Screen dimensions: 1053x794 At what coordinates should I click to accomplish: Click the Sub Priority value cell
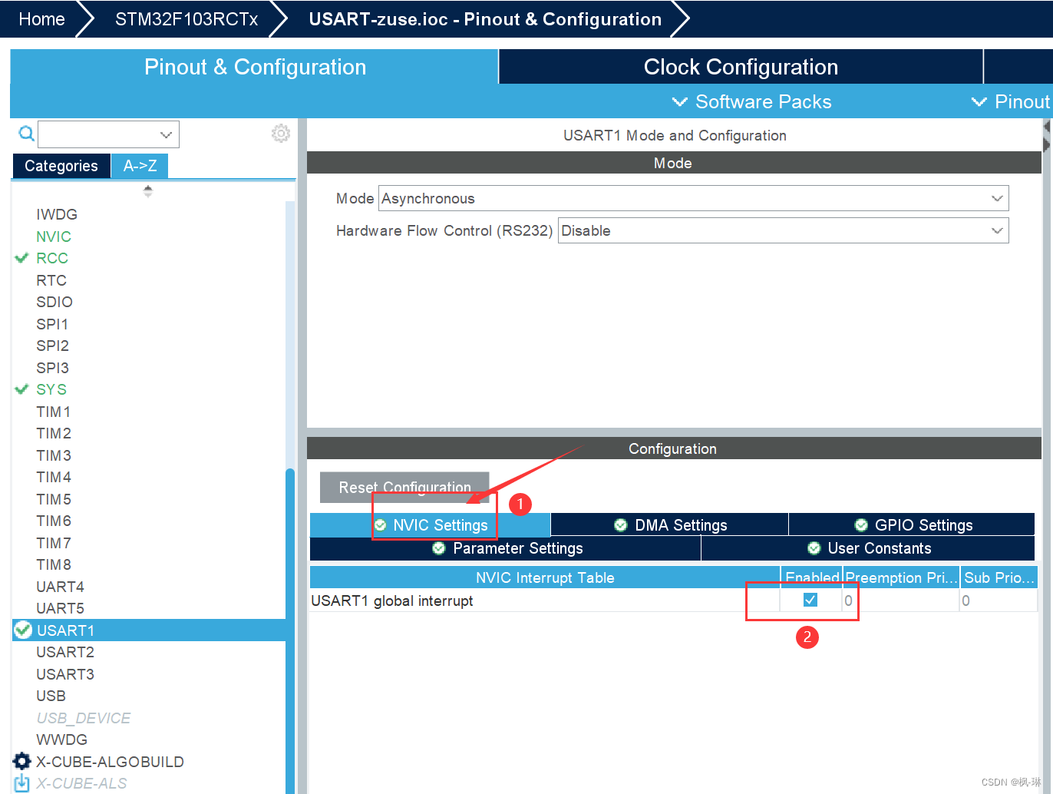click(999, 600)
